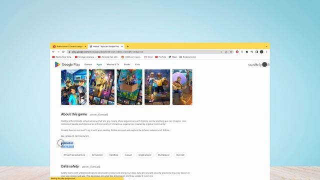The height and width of the screenshot is (180, 320).
Task: Open the Extensions puzzle icon
Action: (247, 52)
